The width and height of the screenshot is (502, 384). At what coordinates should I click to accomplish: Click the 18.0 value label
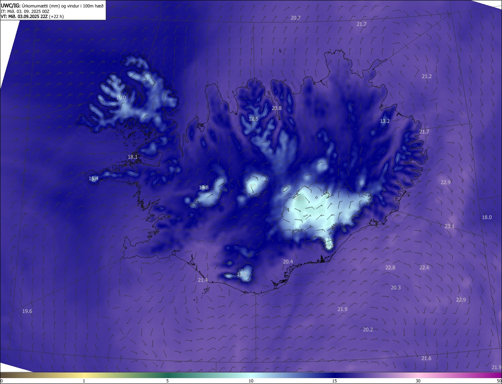(x=487, y=217)
